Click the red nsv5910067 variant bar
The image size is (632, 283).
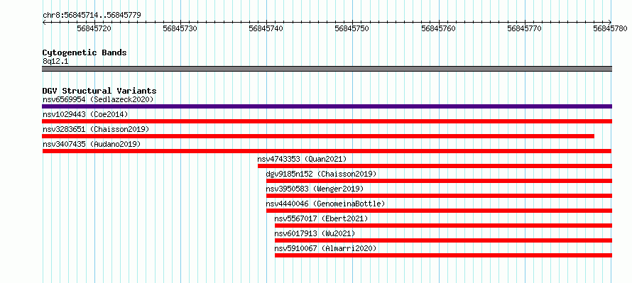point(443,255)
